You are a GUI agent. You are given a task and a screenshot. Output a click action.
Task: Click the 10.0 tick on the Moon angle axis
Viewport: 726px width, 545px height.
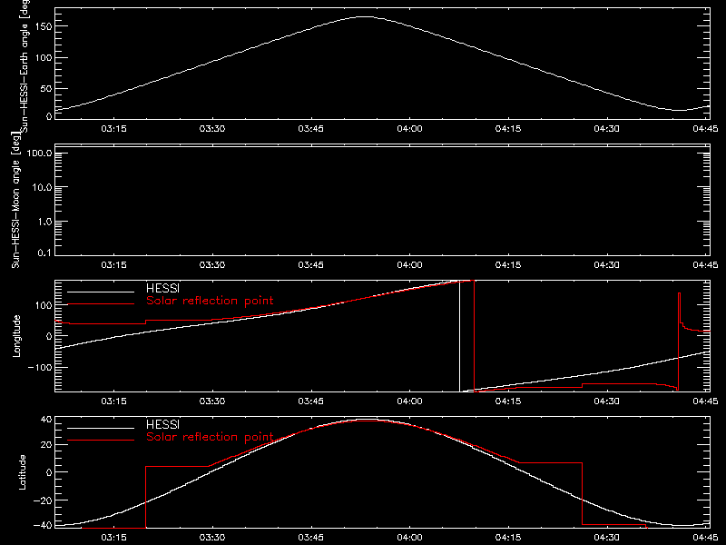(42, 187)
